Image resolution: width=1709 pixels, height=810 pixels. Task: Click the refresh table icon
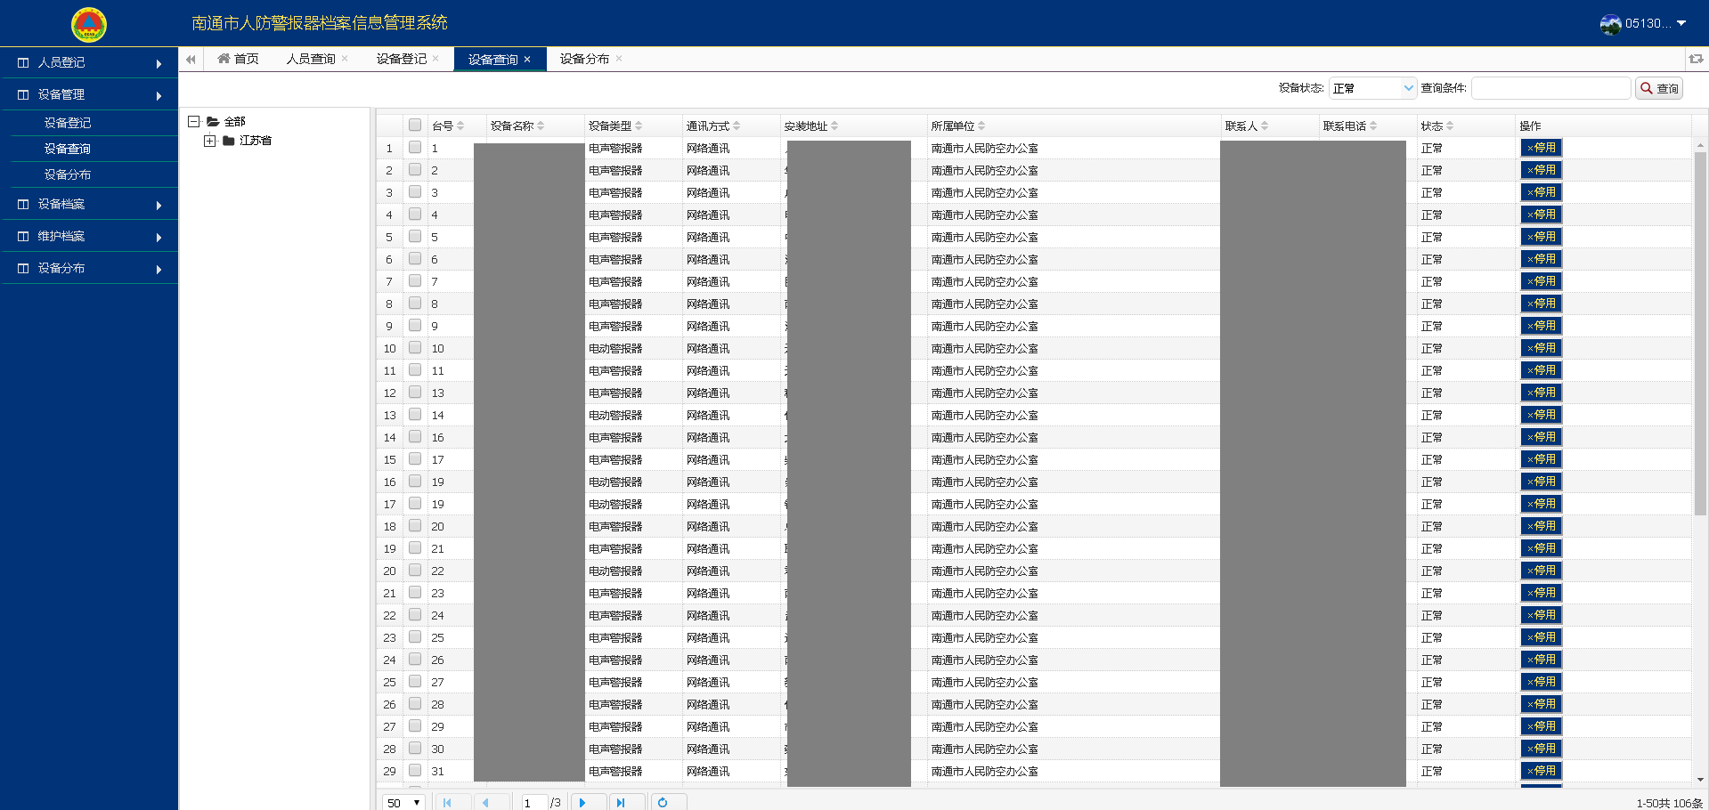tap(663, 802)
